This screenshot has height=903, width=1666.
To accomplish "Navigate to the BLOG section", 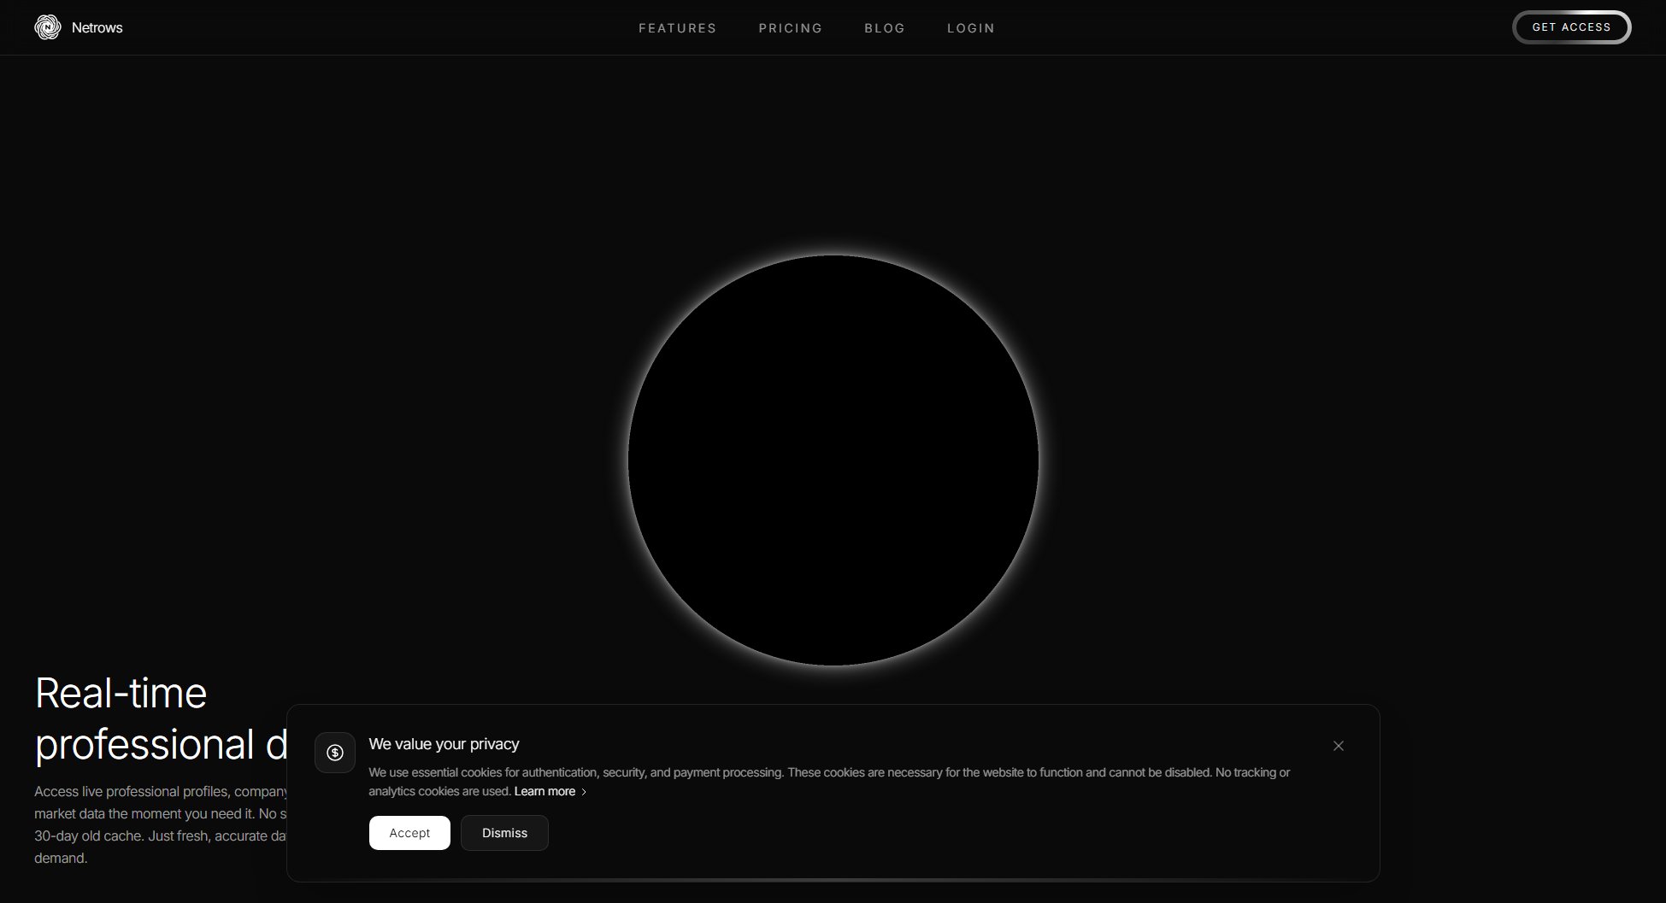I will click(x=885, y=27).
